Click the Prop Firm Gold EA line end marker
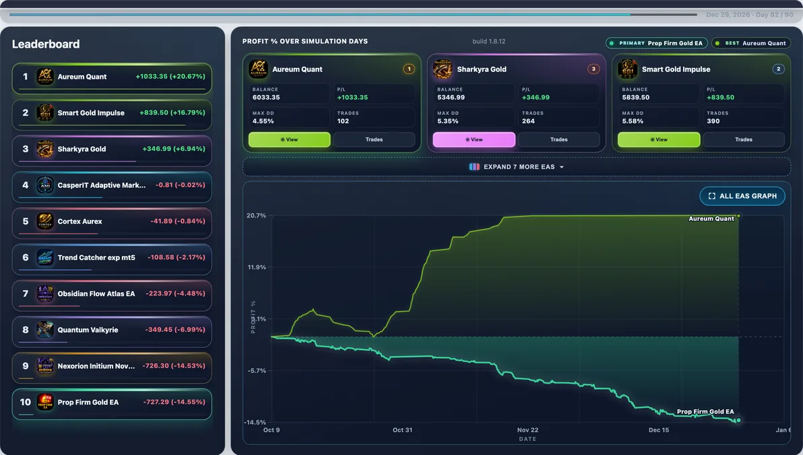 (x=738, y=421)
